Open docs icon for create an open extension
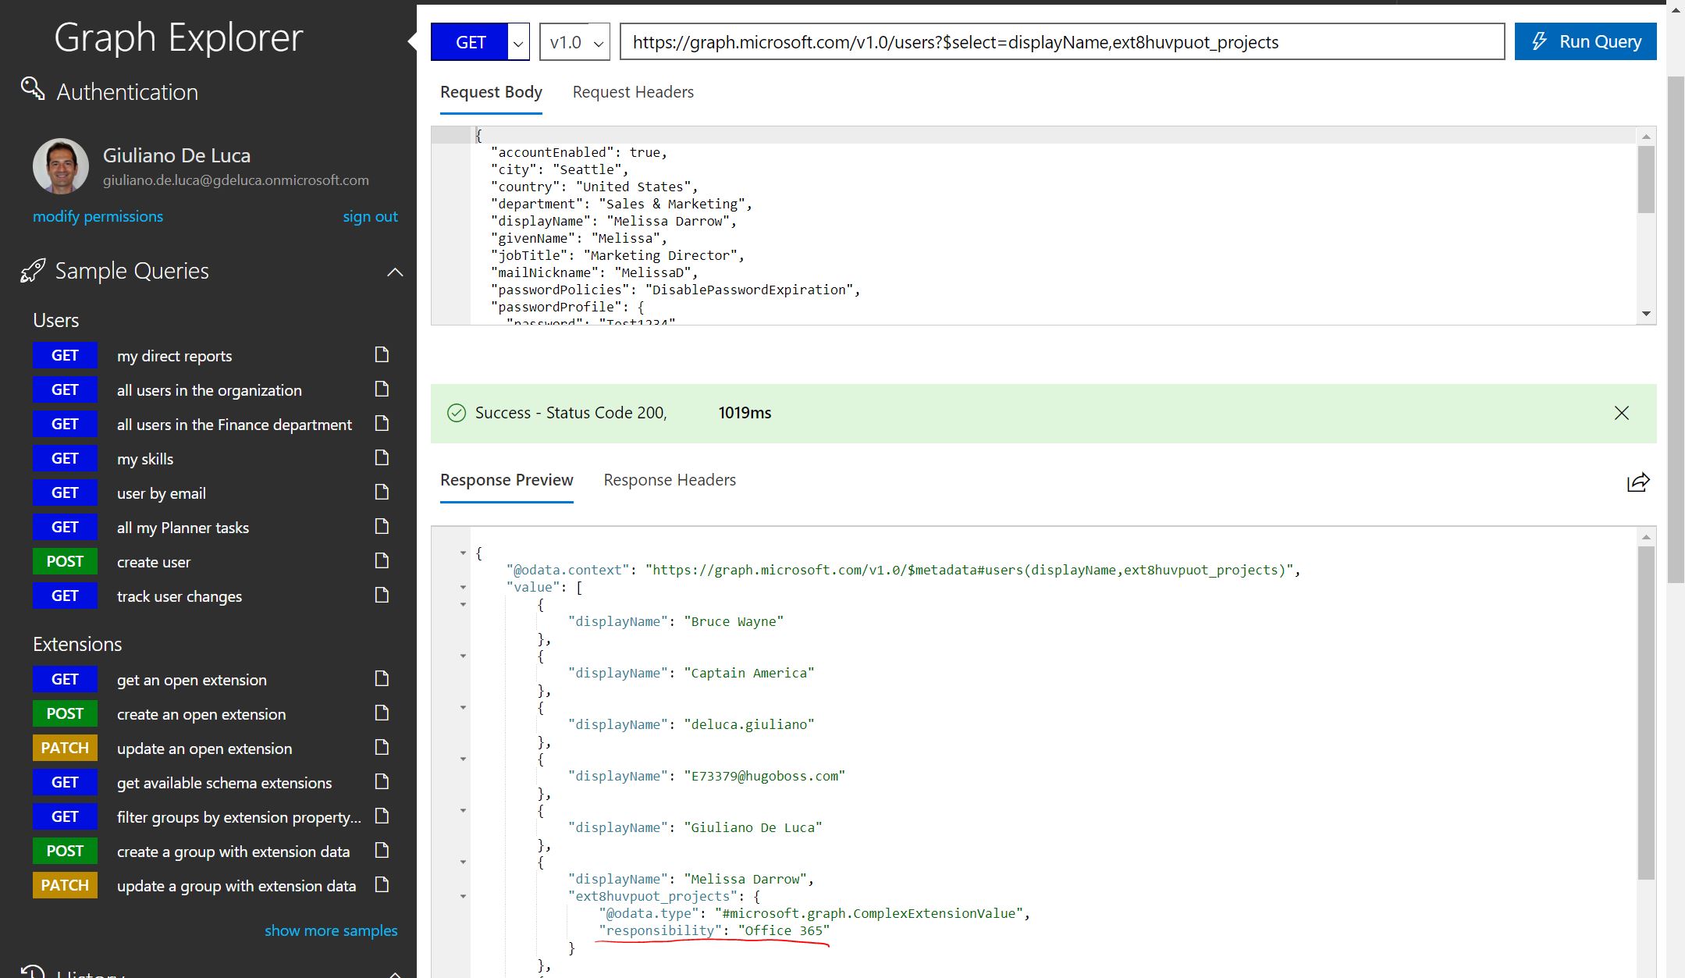The image size is (1685, 978). pos(382,713)
